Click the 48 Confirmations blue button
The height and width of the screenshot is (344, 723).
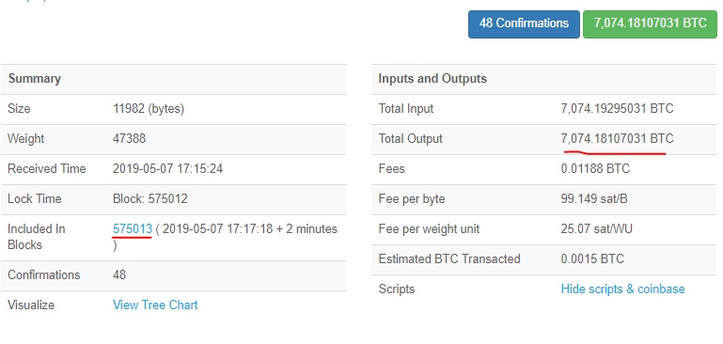[524, 24]
